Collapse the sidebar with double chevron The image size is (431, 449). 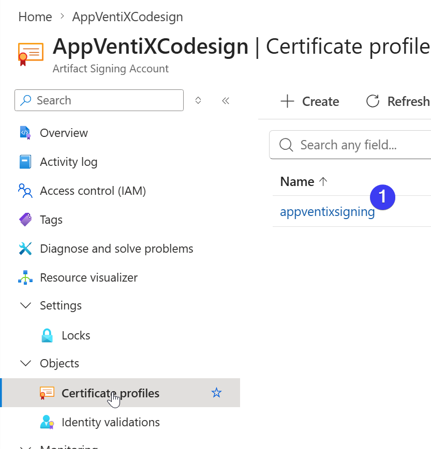[x=226, y=101]
